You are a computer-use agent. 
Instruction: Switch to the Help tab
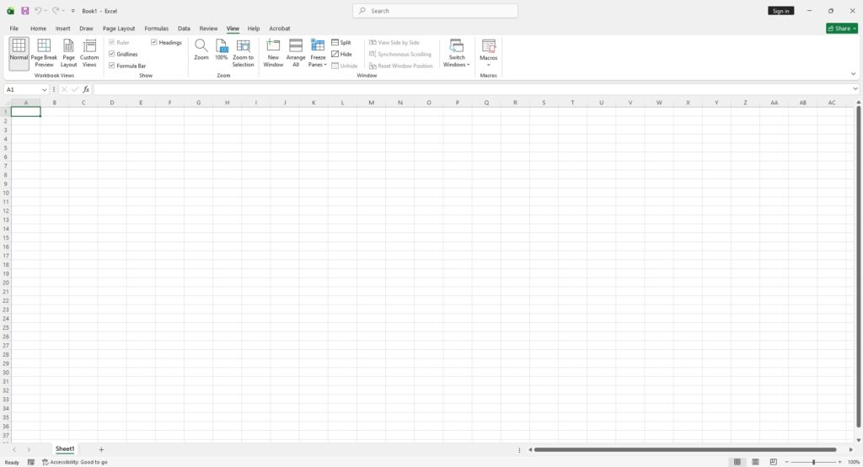point(253,28)
